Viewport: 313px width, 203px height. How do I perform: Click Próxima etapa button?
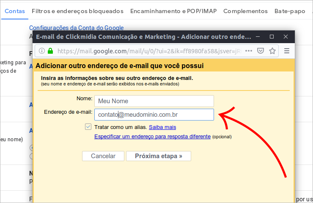[x=159, y=156]
